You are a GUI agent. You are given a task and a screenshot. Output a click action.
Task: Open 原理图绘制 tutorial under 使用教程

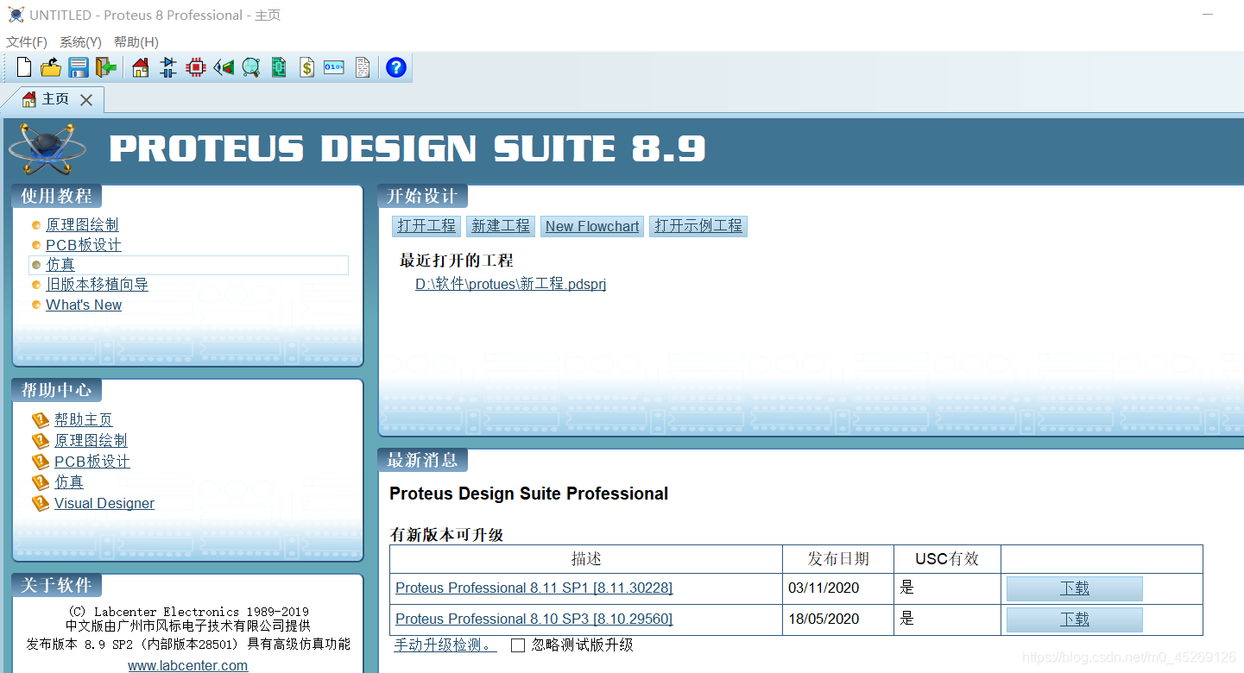click(82, 224)
